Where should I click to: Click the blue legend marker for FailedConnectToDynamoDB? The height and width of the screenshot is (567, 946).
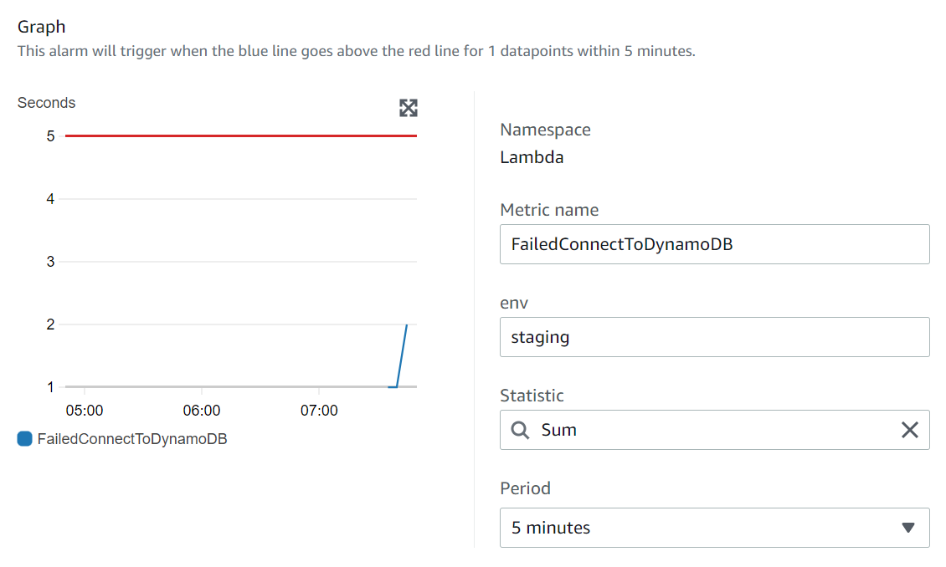coord(24,438)
